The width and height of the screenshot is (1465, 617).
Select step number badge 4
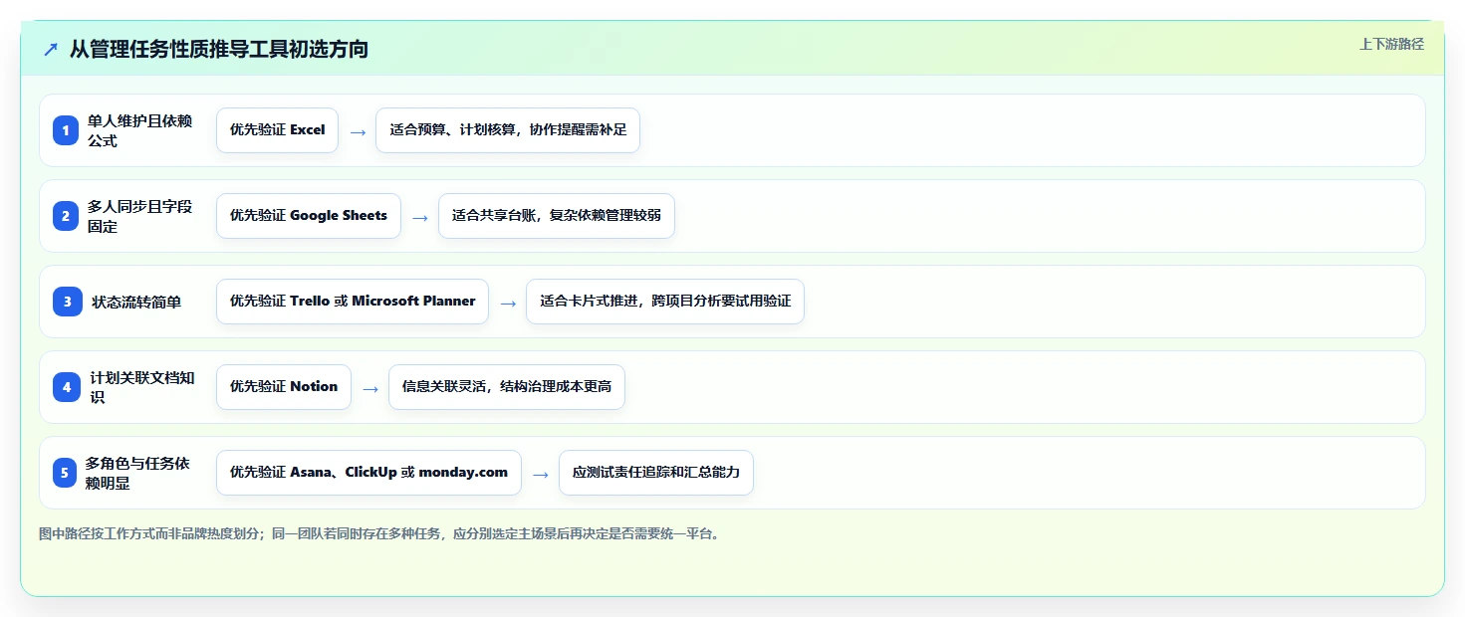pyautogui.click(x=67, y=387)
